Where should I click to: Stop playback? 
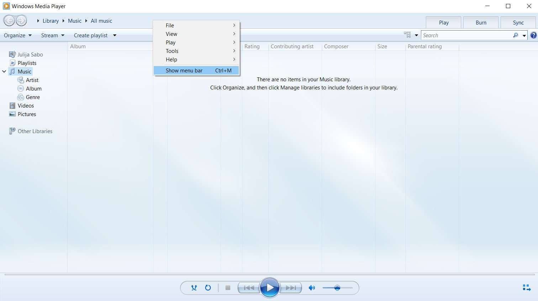tap(228, 288)
